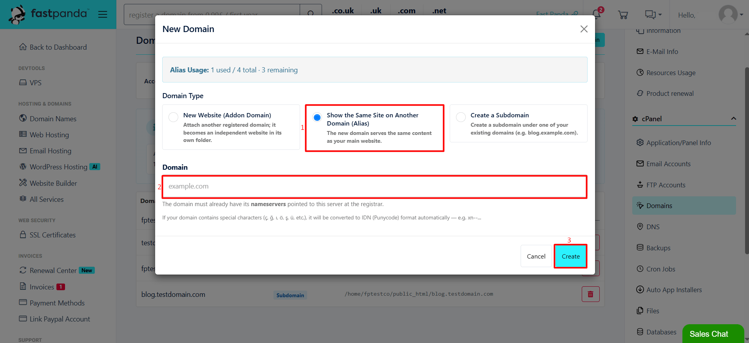
Task: Open DNS in cPanel menu
Action: pos(648,227)
